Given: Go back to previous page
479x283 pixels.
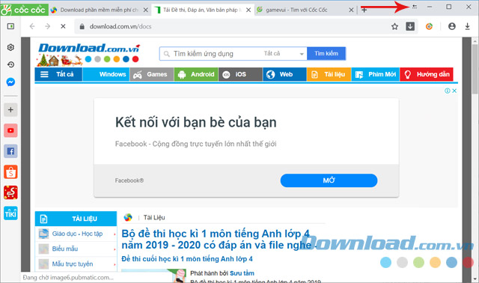Looking at the screenshot, I should point(32,26).
